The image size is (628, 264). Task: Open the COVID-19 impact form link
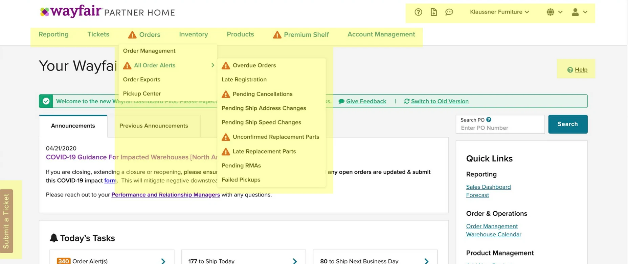coord(110,181)
